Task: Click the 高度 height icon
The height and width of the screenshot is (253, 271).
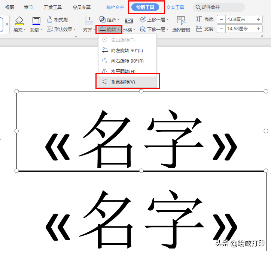Action: (199, 19)
